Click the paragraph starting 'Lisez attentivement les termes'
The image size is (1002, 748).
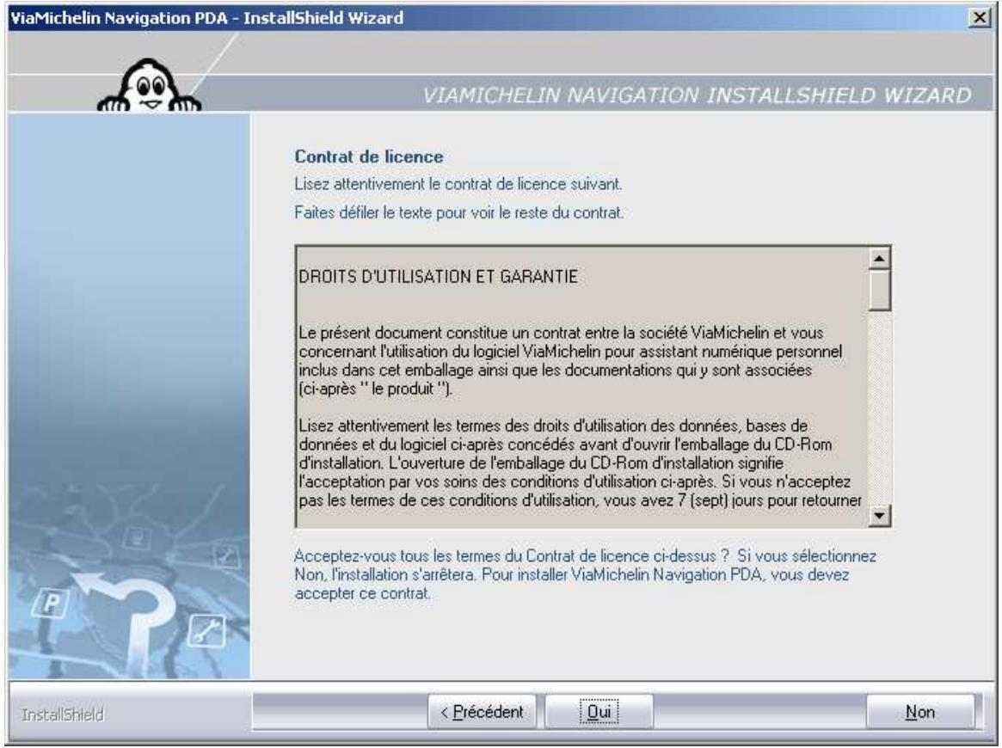point(581,463)
